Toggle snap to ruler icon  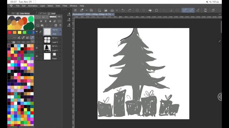click(185, 10)
